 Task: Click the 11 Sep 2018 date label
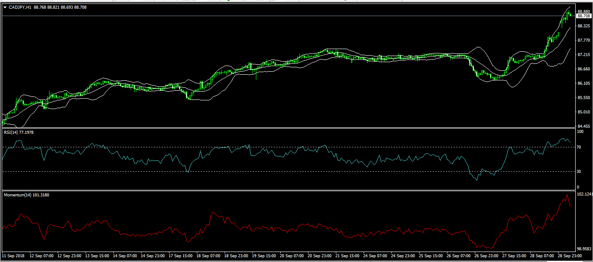14,256
